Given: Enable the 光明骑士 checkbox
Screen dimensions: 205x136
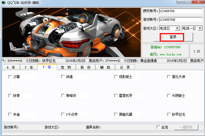Looking at the screenshot, I should pyautogui.click(x=169, y=96).
